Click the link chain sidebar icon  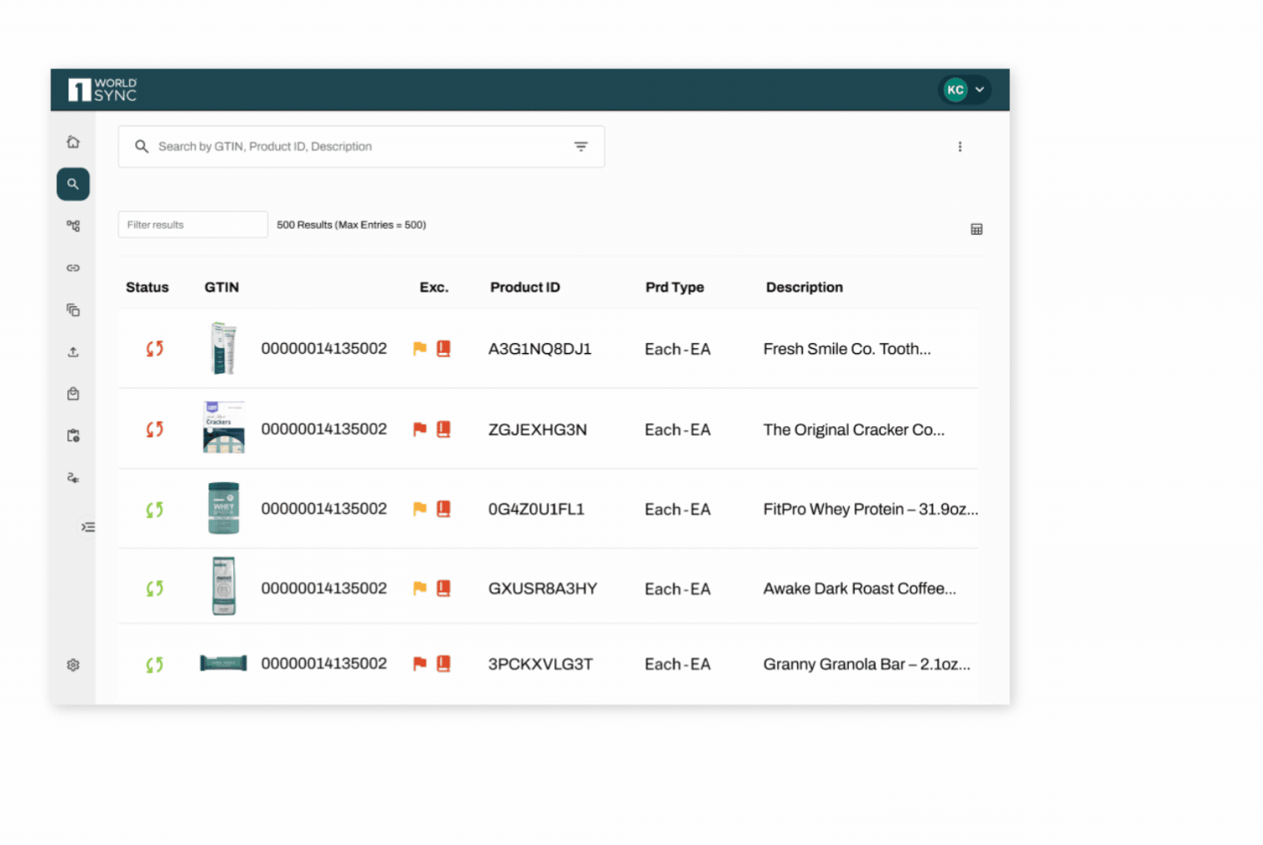[73, 268]
